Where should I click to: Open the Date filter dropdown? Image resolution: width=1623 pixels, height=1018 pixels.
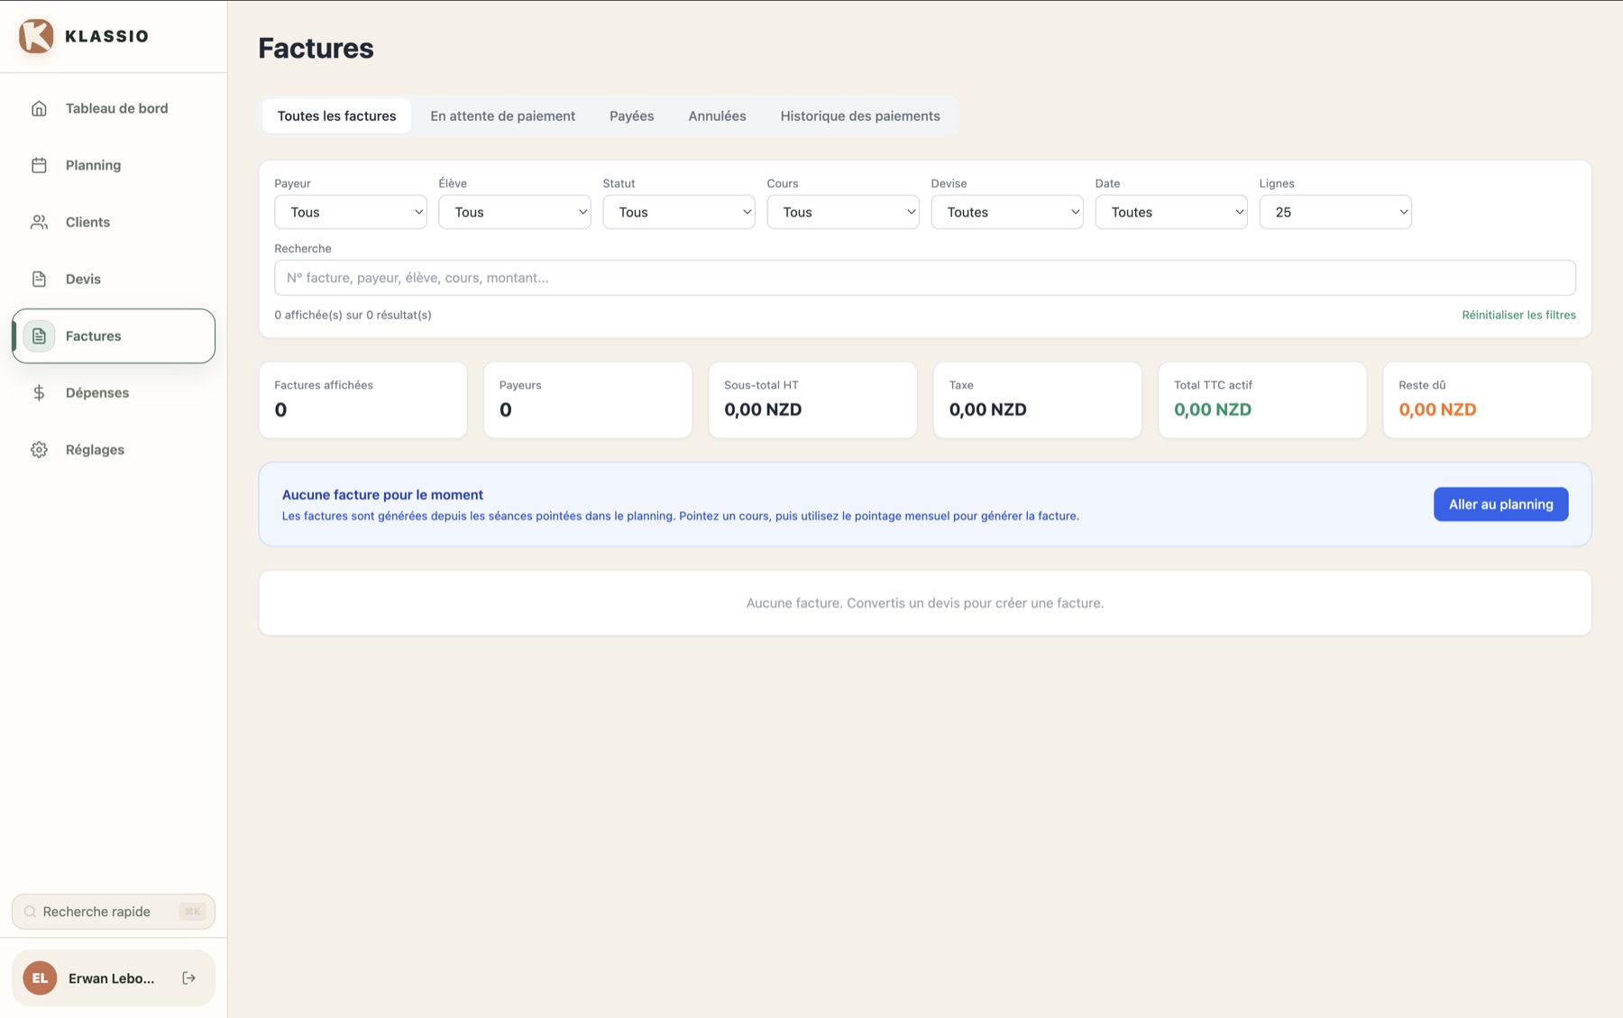(x=1170, y=212)
